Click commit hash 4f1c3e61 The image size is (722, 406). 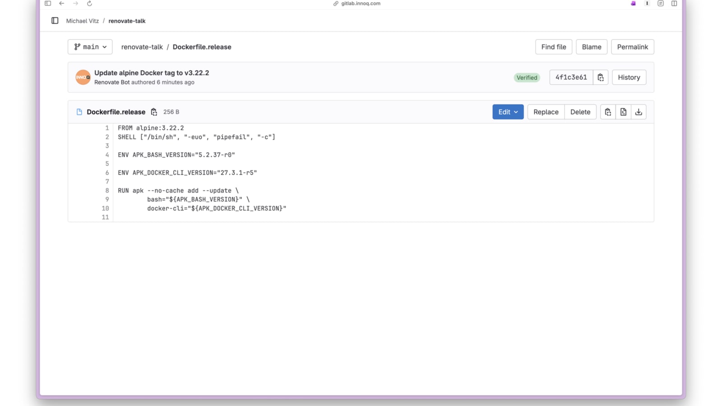pyautogui.click(x=571, y=78)
